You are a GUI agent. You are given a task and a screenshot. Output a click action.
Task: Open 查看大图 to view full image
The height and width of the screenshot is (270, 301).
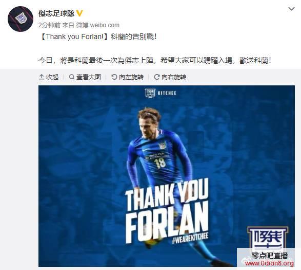(85, 77)
